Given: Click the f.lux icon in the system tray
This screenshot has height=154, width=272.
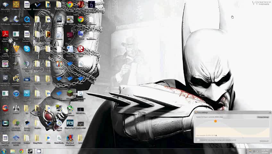Looking at the screenshot, I should coord(250,151).
